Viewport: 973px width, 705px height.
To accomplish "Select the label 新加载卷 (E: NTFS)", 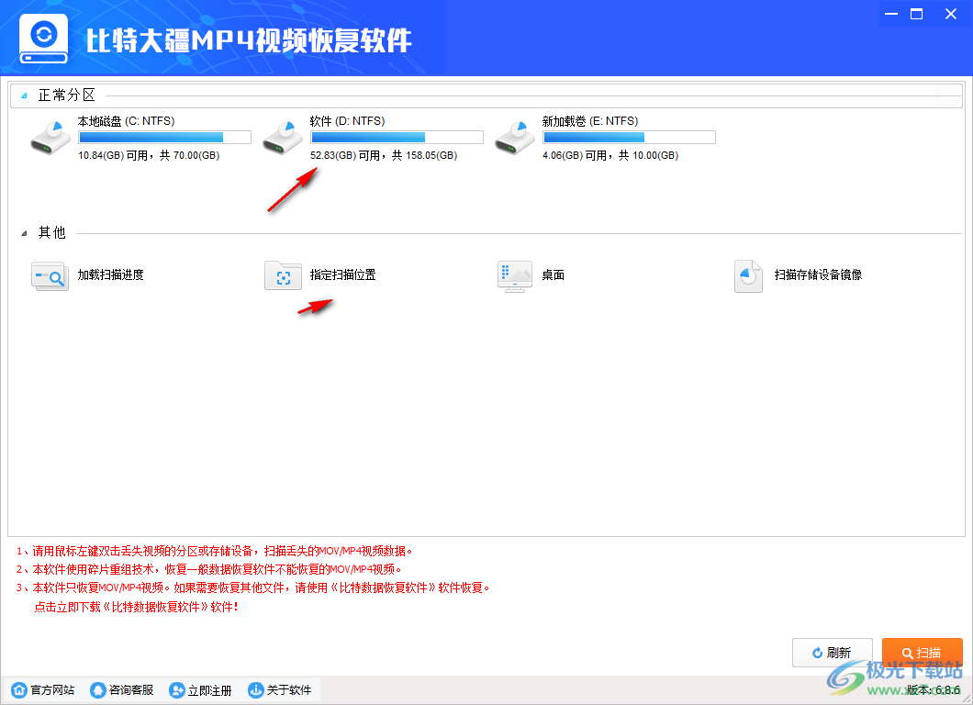I will click(x=590, y=121).
